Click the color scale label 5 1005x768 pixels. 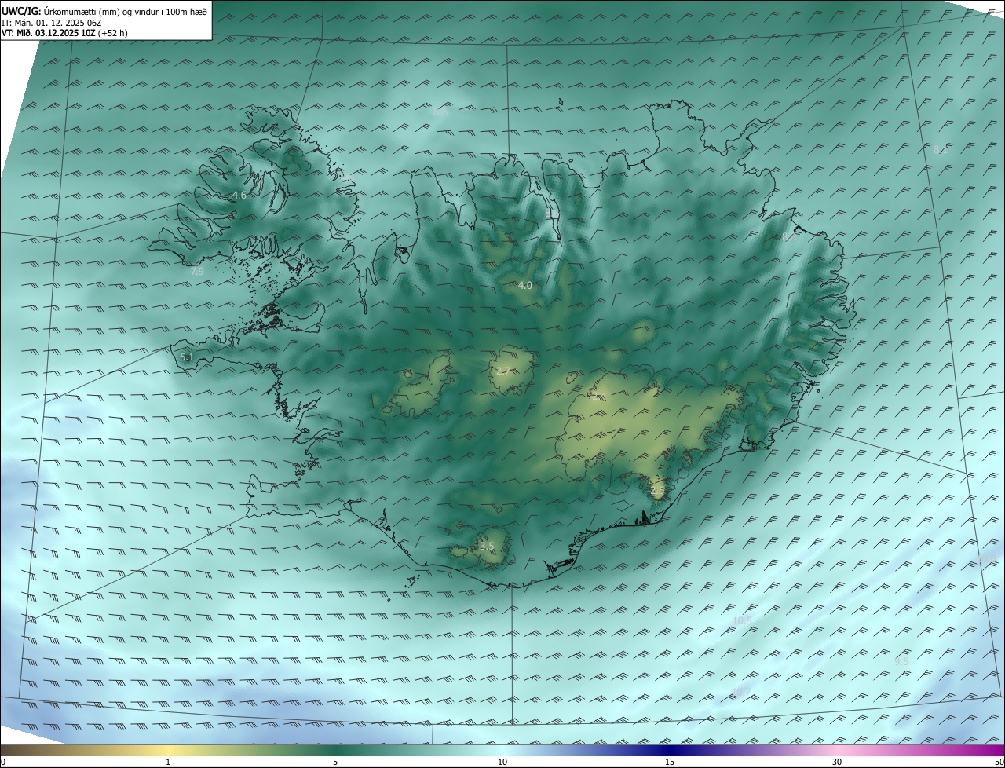tap(335, 763)
